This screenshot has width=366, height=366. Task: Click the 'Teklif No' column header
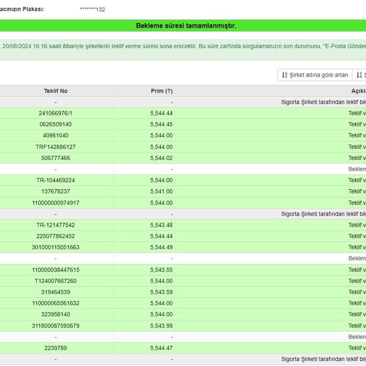[x=56, y=91]
